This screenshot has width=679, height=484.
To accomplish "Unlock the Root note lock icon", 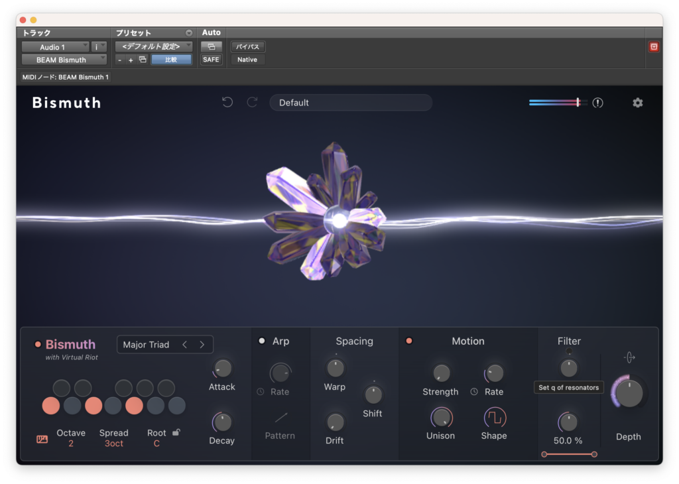I will (176, 432).
